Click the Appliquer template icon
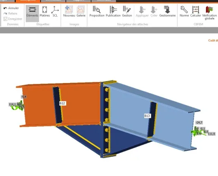Viewport: 218px width, 176px height. [142, 12]
